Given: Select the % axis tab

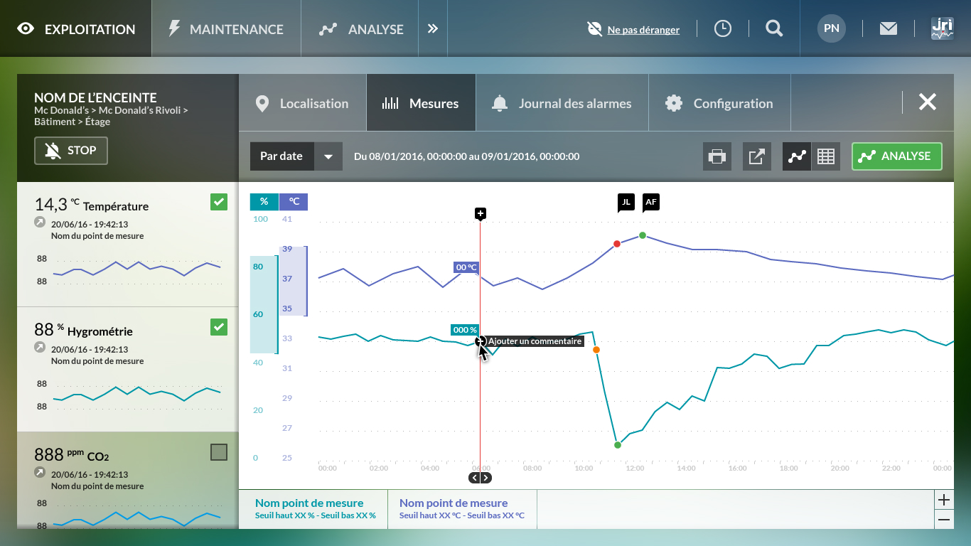Looking at the screenshot, I should point(264,202).
